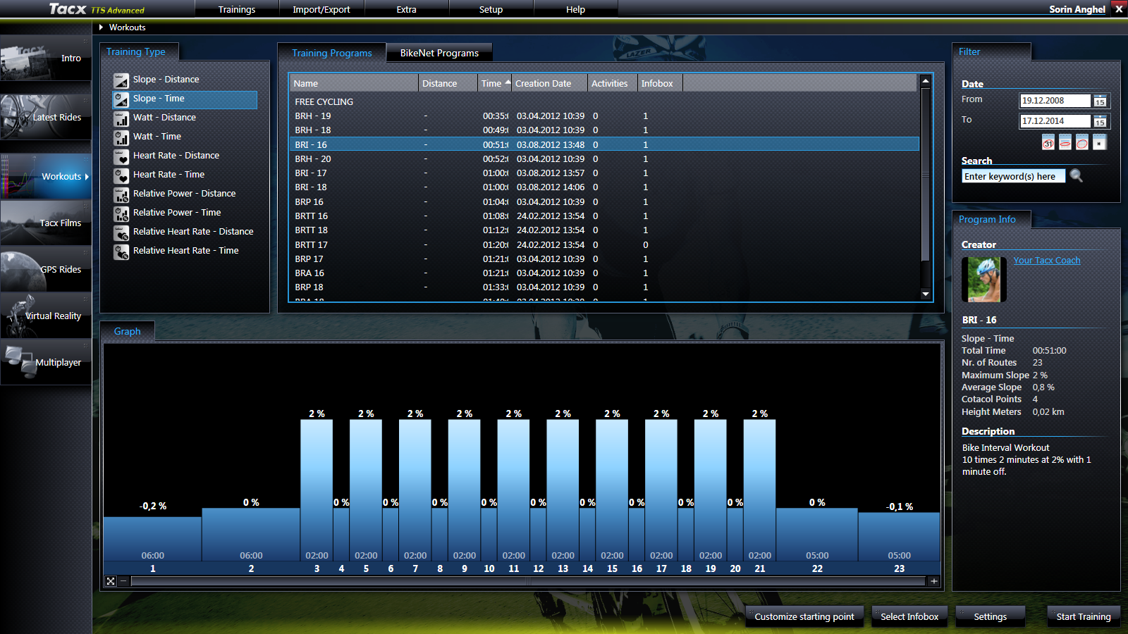Open Multiplayer in the sidebar

click(x=46, y=362)
